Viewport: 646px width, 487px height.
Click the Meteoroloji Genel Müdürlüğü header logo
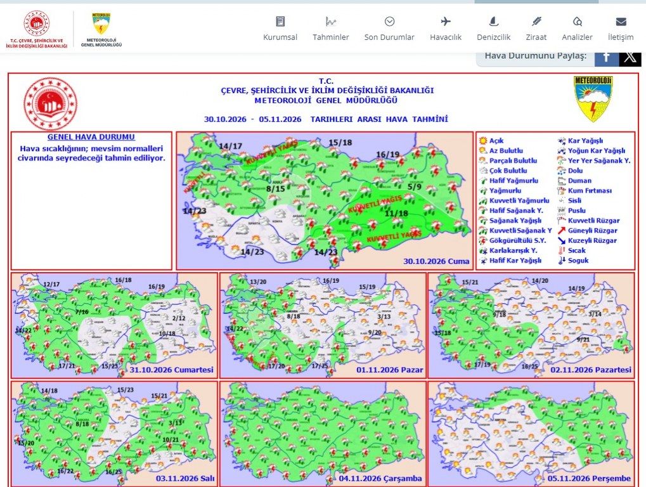[x=101, y=30]
